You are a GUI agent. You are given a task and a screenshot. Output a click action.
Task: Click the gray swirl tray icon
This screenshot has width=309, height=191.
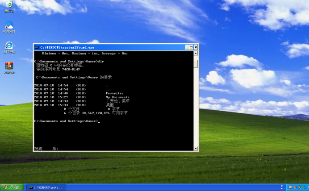pos(299,187)
